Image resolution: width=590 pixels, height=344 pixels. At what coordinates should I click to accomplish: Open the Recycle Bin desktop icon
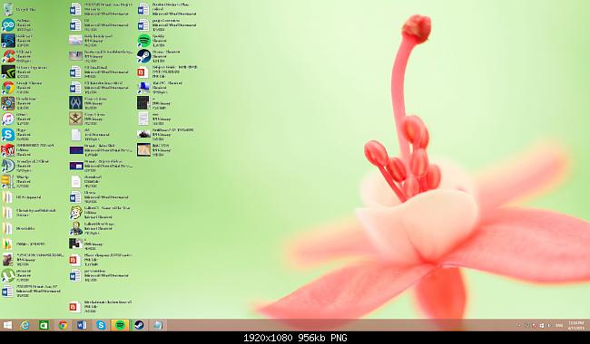tap(7, 9)
